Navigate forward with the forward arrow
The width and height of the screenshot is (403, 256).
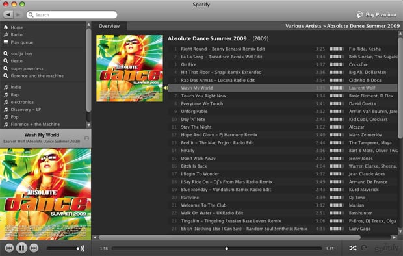(x=18, y=15)
